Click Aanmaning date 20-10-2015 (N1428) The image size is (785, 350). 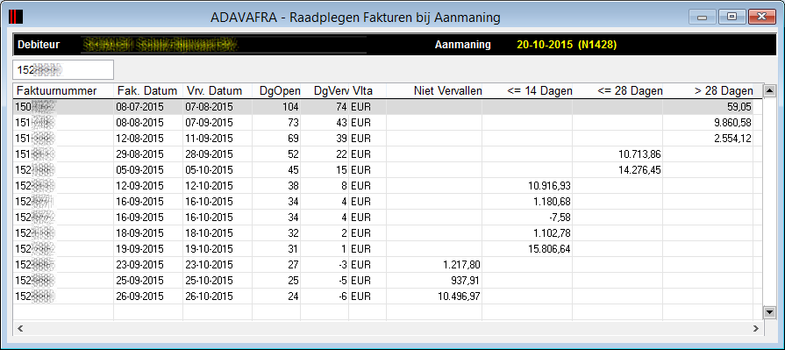(x=567, y=45)
